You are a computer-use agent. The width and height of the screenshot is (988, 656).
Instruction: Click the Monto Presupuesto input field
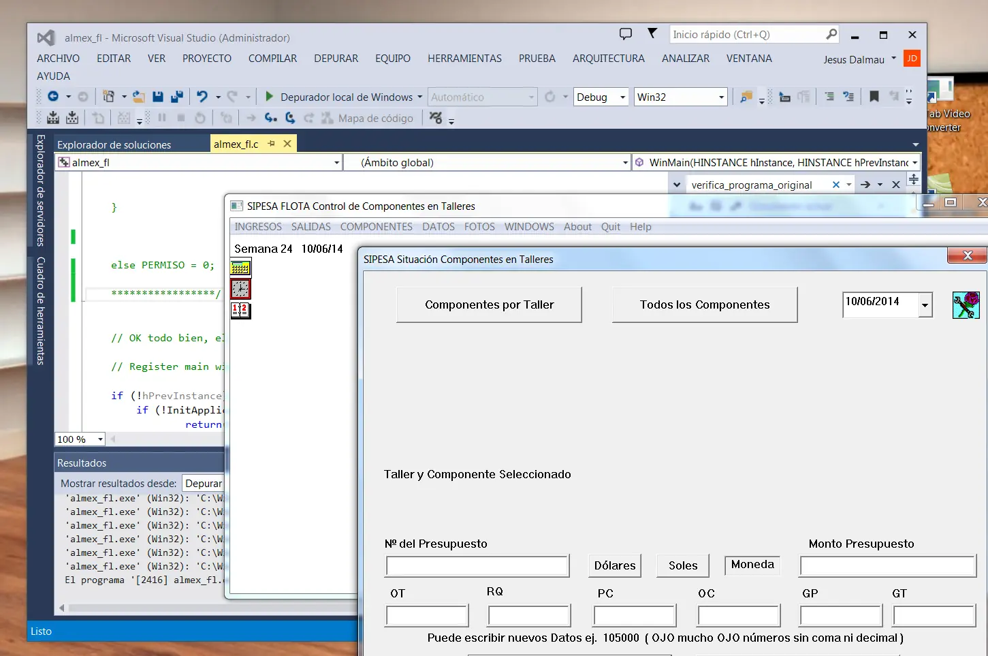click(x=888, y=566)
